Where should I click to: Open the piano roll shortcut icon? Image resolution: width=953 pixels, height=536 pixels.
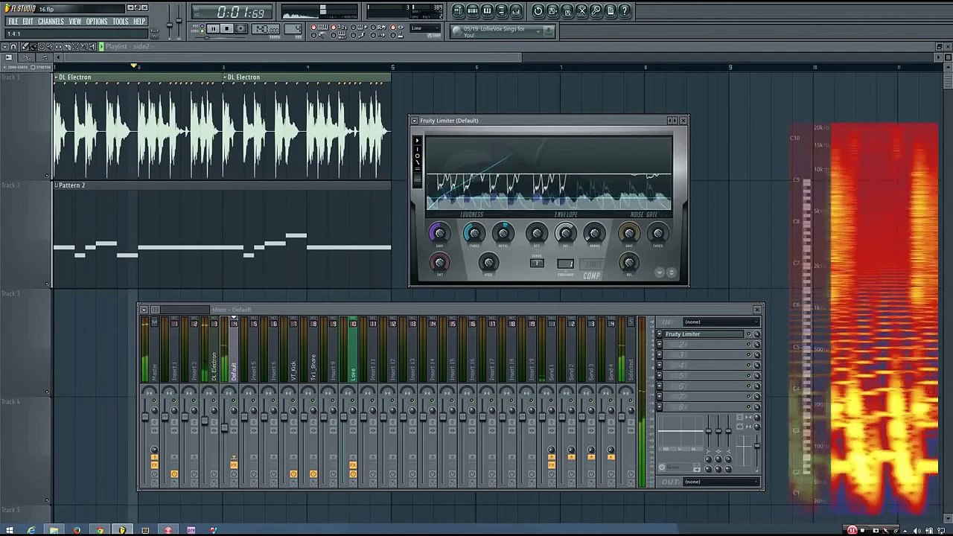point(487,11)
